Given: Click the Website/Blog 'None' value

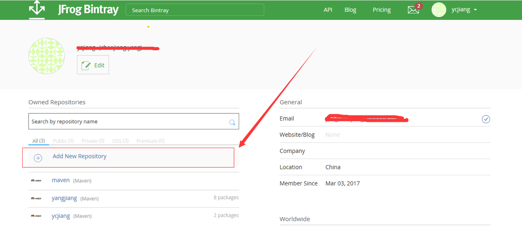Looking at the screenshot, I should coord(333,135).
